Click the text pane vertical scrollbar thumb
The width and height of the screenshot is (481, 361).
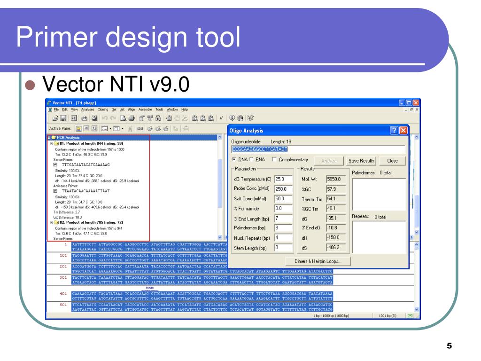[x=220, y=183]
